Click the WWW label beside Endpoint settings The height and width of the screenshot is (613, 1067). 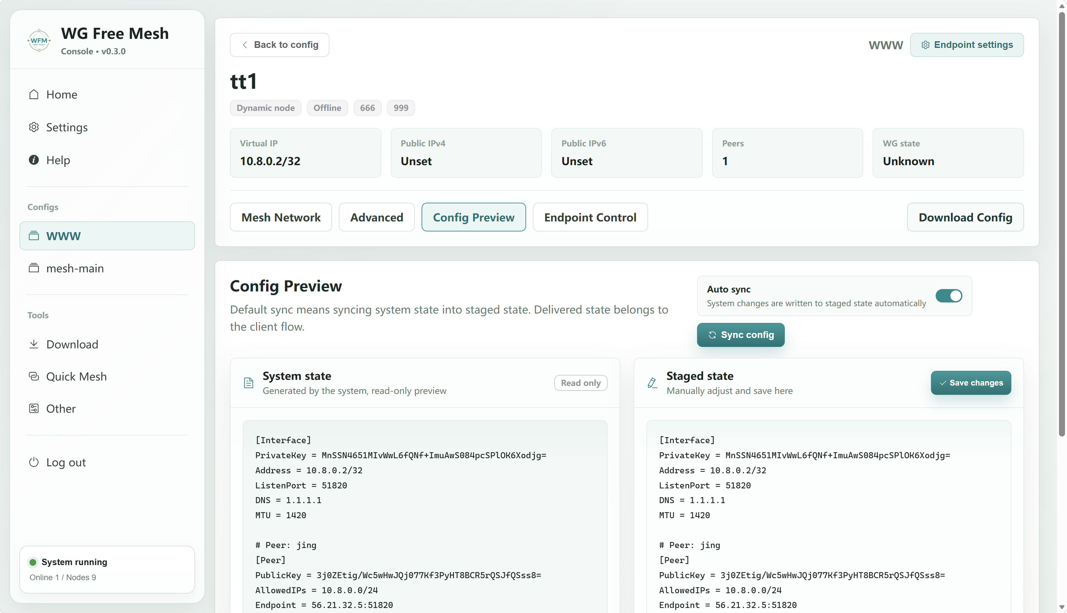pyautogui.click(x=886, y=45)
